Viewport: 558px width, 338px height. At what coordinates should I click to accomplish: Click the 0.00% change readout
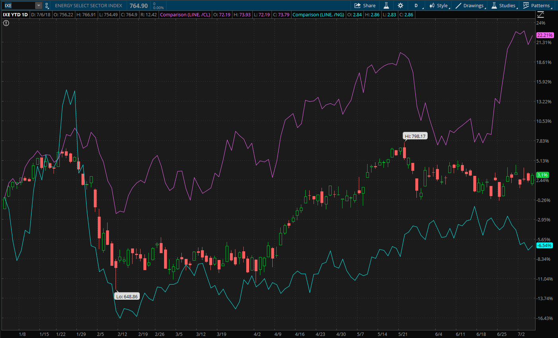tap(158, 8)
